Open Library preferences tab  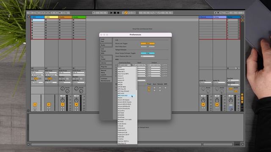pos(106,63)
